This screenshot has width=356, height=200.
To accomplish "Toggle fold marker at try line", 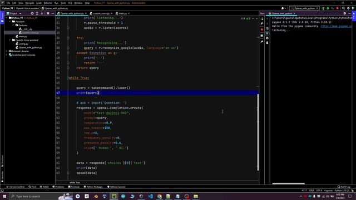I will tap(68, 38).
